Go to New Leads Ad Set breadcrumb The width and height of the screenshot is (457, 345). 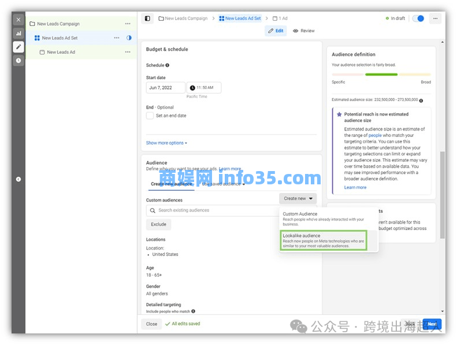pyautogui.click(x=240, y=18)
